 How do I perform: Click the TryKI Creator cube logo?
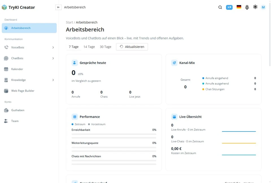pyautogui.click(x=4, y=7)
